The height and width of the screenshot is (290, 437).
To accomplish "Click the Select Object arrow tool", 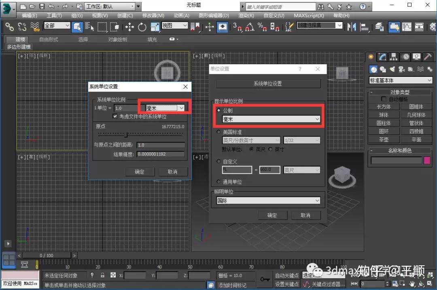I will coord(77,27).
